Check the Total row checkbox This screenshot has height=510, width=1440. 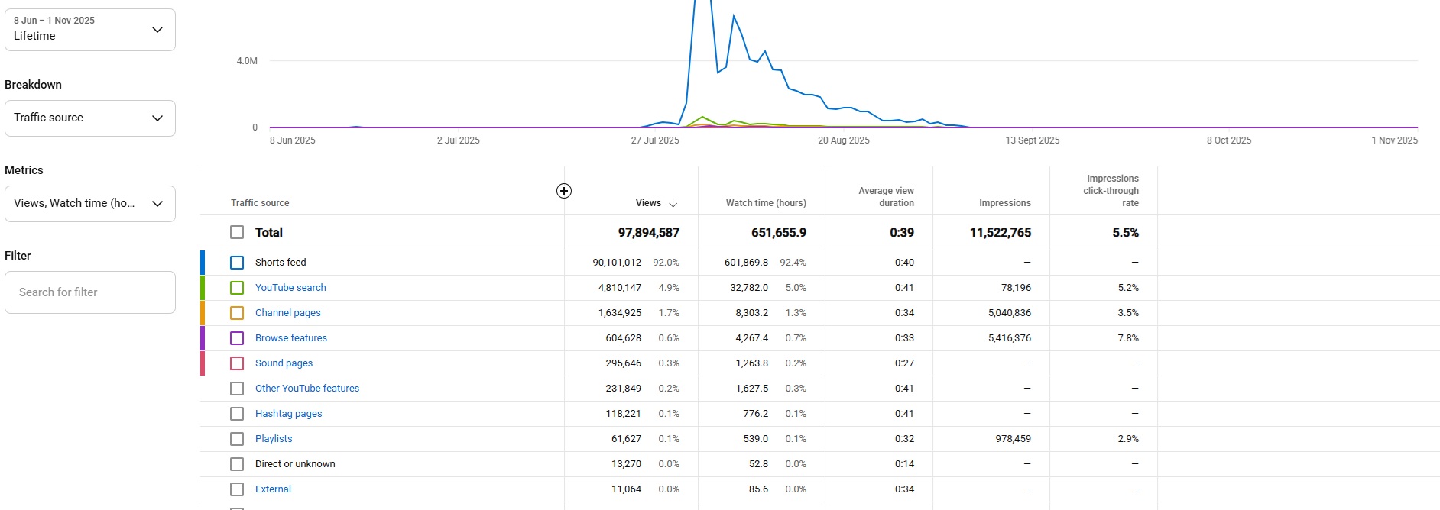coord(237,232)
